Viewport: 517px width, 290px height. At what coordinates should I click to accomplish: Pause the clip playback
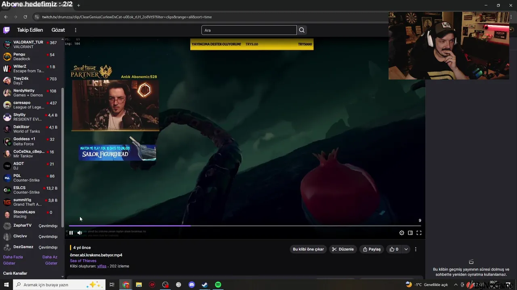pyautogui.click(x=71, y=233)
